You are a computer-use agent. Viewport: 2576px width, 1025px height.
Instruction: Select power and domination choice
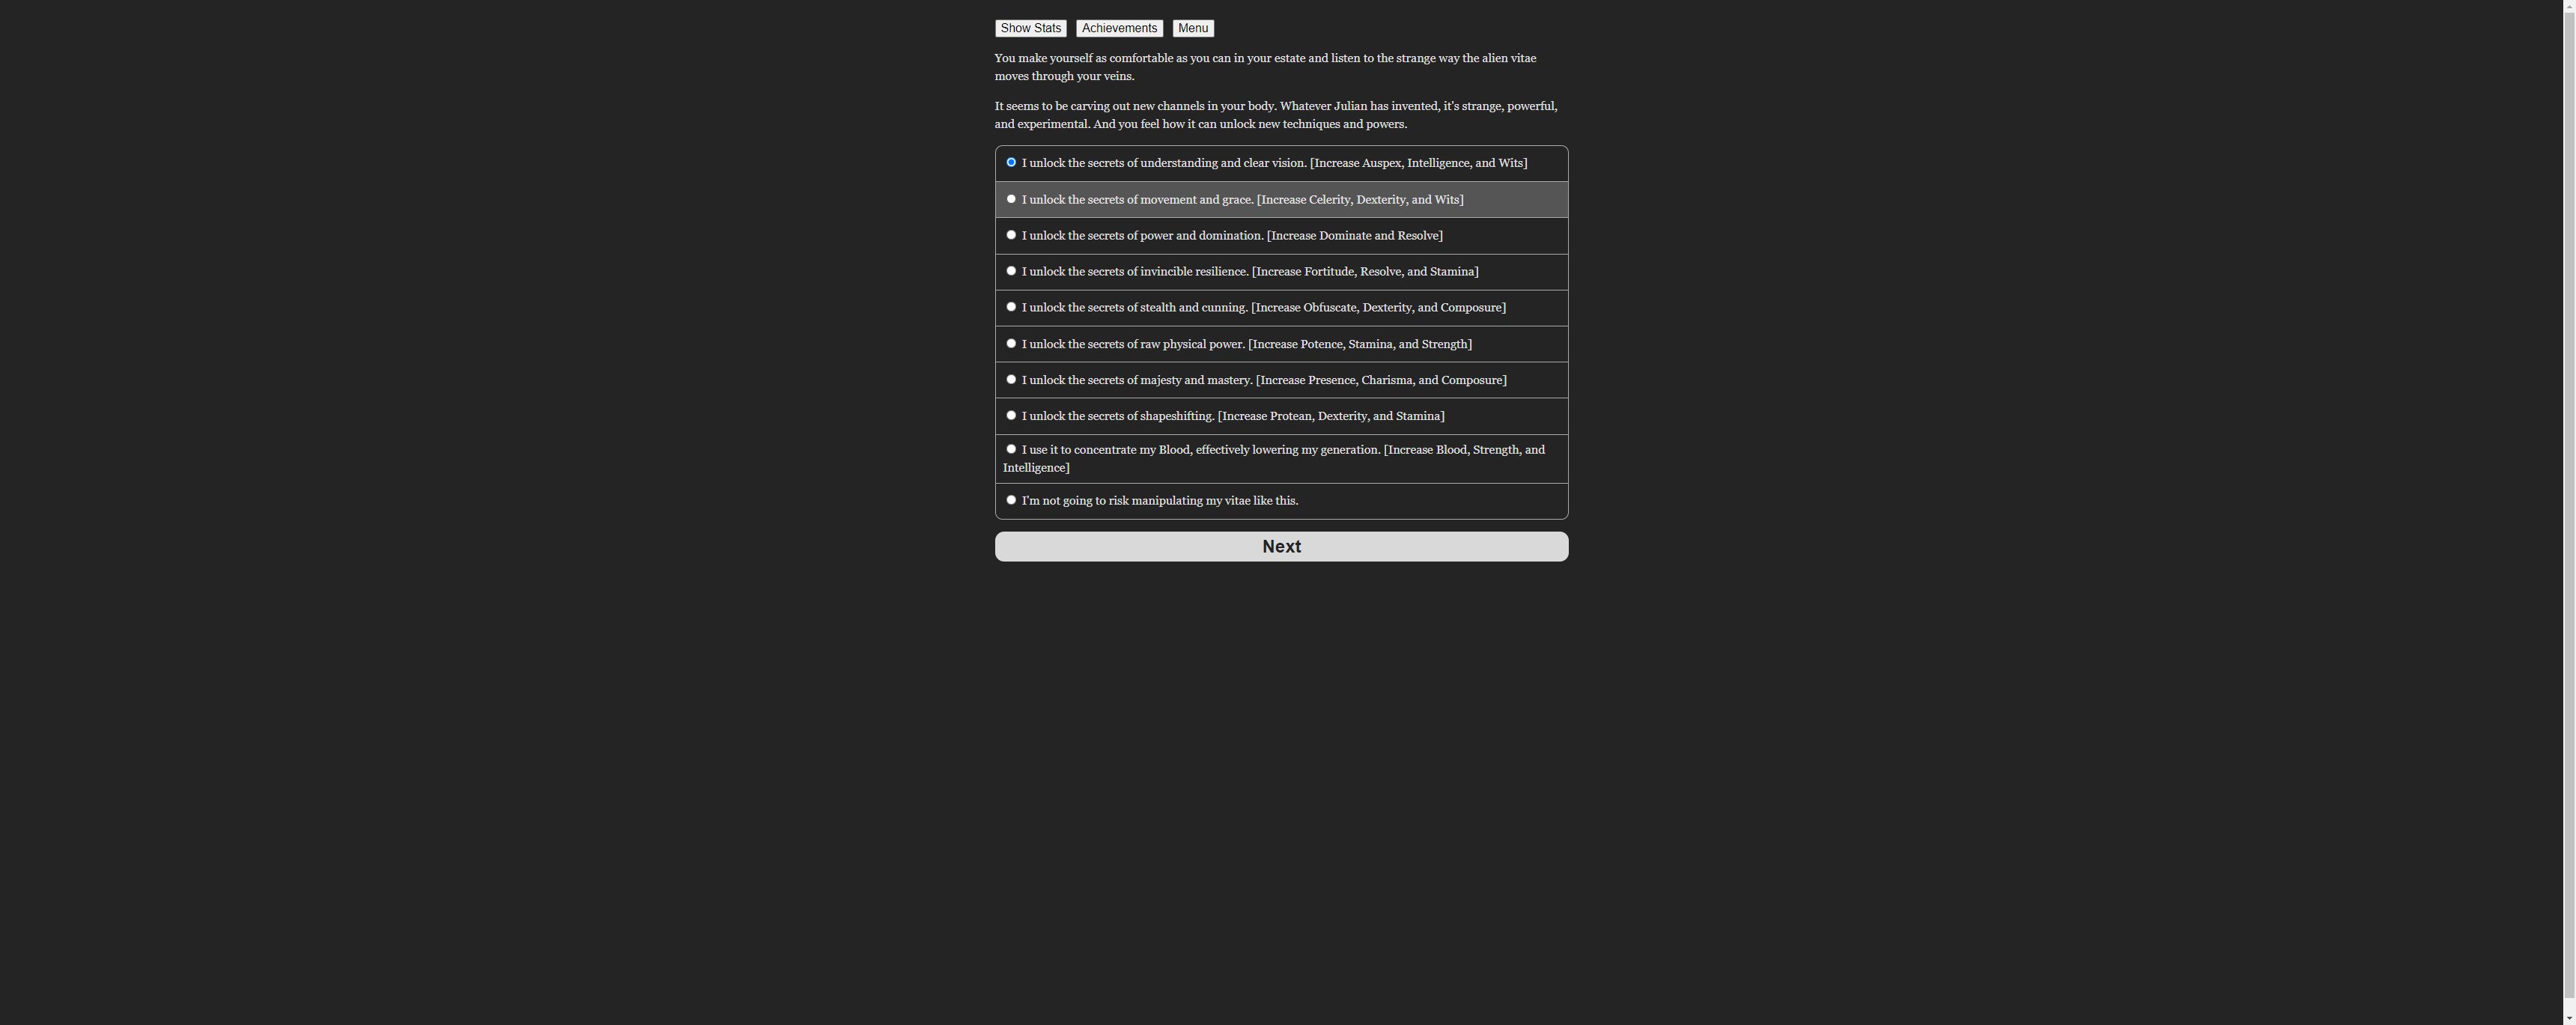[x=1281, y=236]
